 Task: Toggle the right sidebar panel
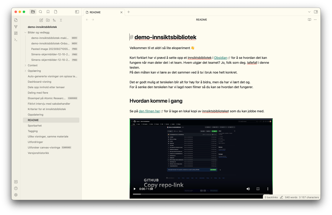[x=316, y=12]
